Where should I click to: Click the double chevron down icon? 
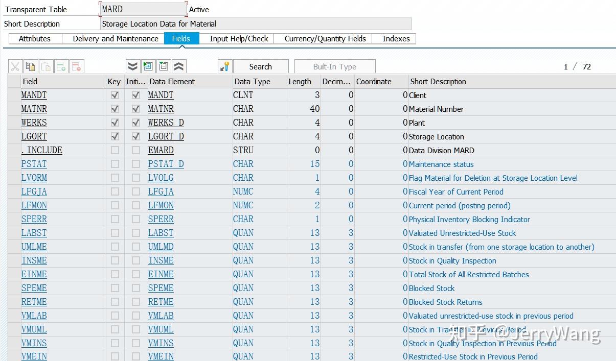pos(132,66)
